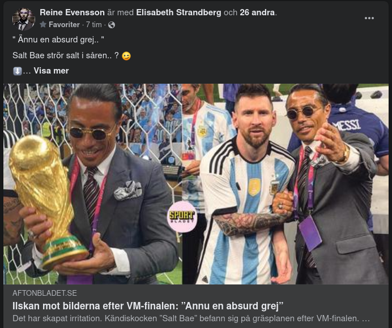Image resolution: width=392 pixels, height=328 pixels.
Task: Open Reine Evensson's profile name link
Action: [x=73, y=12]
